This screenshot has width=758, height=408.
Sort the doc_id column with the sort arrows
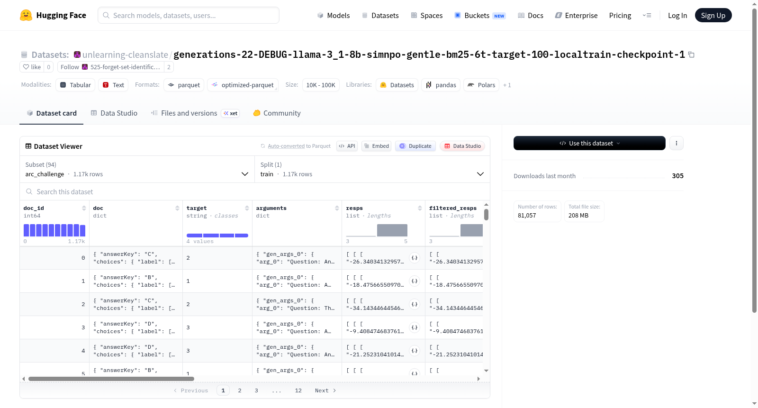pos(84,208)
